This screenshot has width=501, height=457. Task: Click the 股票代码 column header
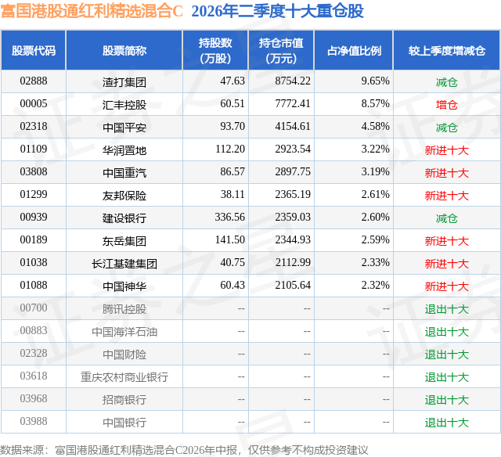point(34,50)
